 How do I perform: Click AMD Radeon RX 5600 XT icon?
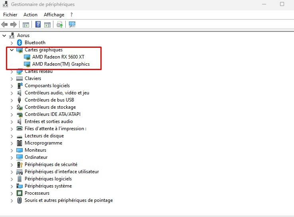pos(27,57)
